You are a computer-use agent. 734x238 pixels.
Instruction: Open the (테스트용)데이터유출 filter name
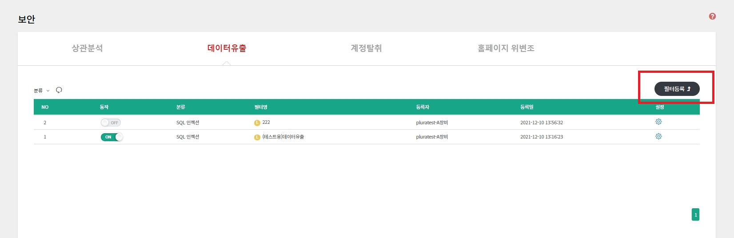(283, 137)
